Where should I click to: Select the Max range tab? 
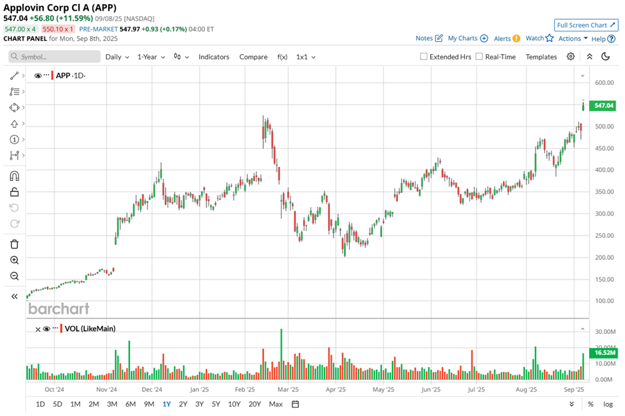(x=276, y=405)
